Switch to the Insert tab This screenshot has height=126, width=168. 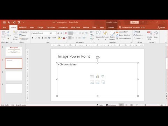click(32, 27)
